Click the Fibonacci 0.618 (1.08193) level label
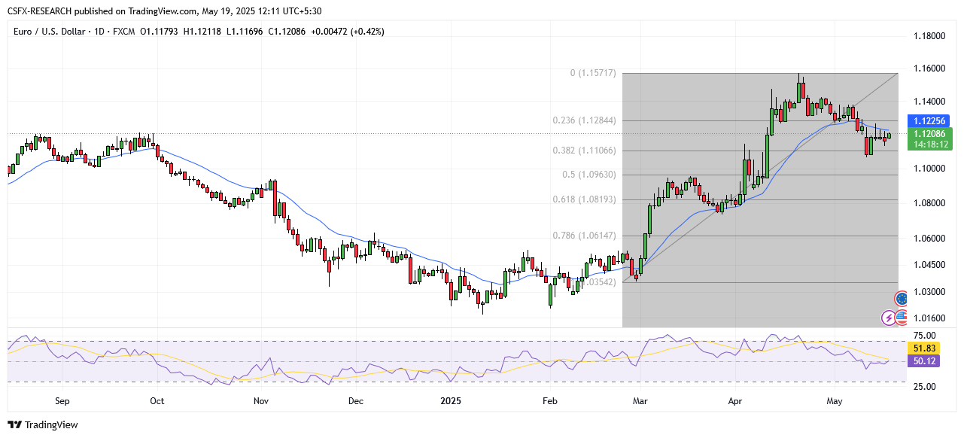The height and width of the screenshot is (438, 964). (585, 199)
